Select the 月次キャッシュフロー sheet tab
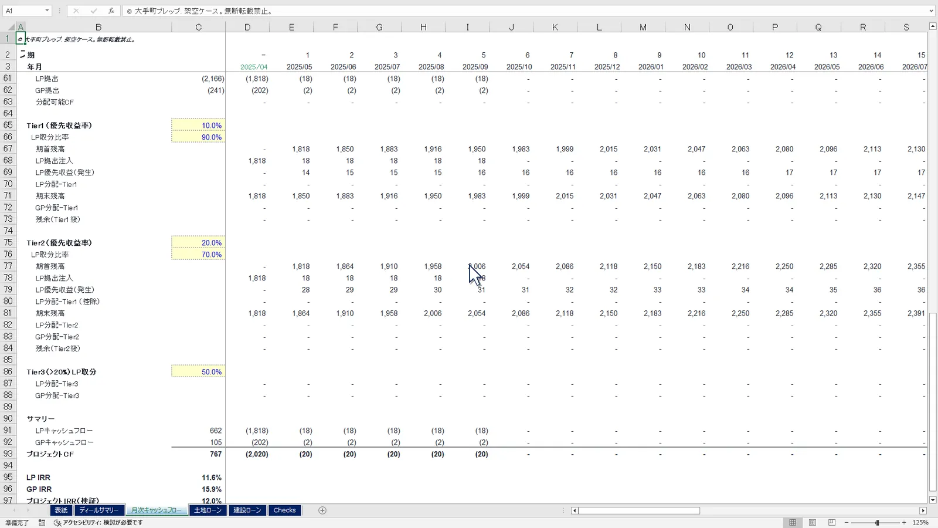The width and height of the screenshot is (938, 528). click(x=157, y=510)
